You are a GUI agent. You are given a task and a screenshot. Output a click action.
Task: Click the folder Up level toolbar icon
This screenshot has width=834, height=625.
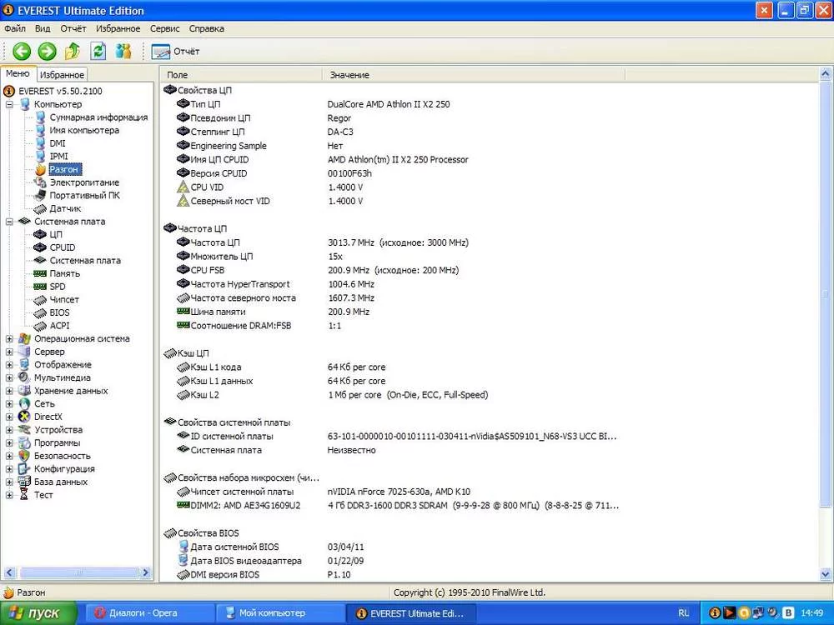click(x=73, y=52)
